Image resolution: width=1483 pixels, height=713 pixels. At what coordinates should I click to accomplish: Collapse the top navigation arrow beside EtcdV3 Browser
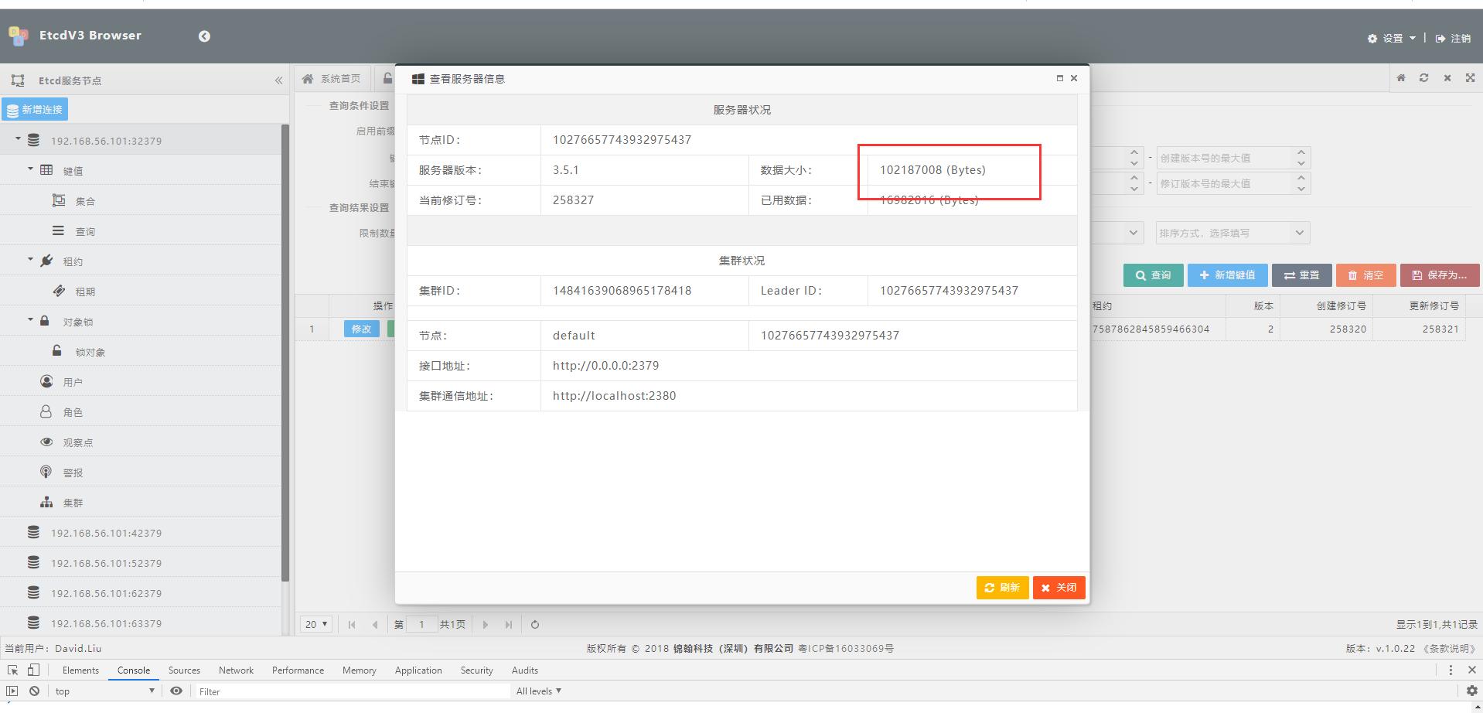coord(204,36)
